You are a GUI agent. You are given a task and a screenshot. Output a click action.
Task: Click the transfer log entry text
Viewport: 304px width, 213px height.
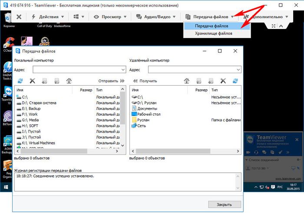pos(55,176)
